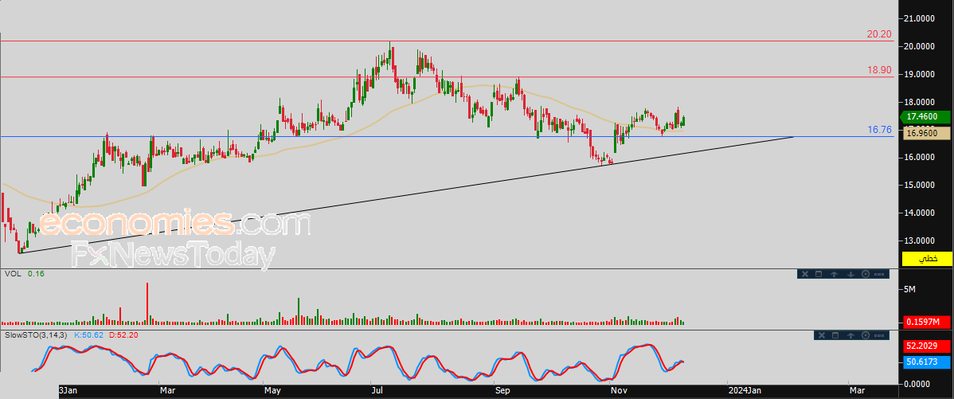Click the Nov date axis label

[619, 389]
